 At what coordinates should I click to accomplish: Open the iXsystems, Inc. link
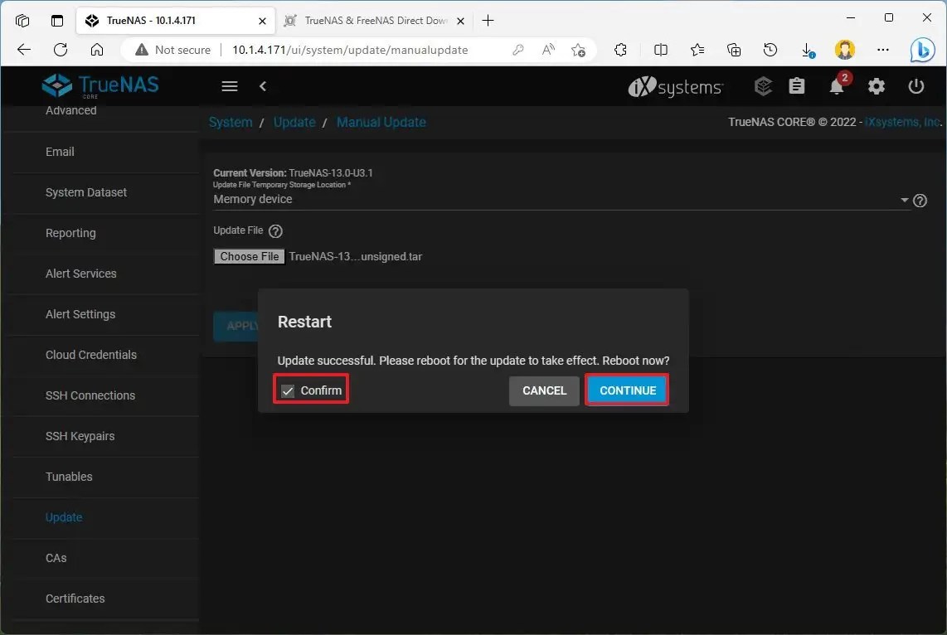click(x=903, y=122)
